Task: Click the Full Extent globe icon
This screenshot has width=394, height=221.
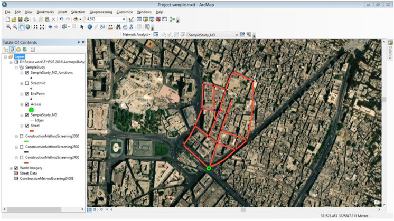Action: (27, 27)
